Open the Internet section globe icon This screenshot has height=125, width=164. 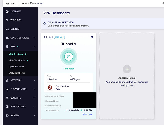tap(7, 11)
